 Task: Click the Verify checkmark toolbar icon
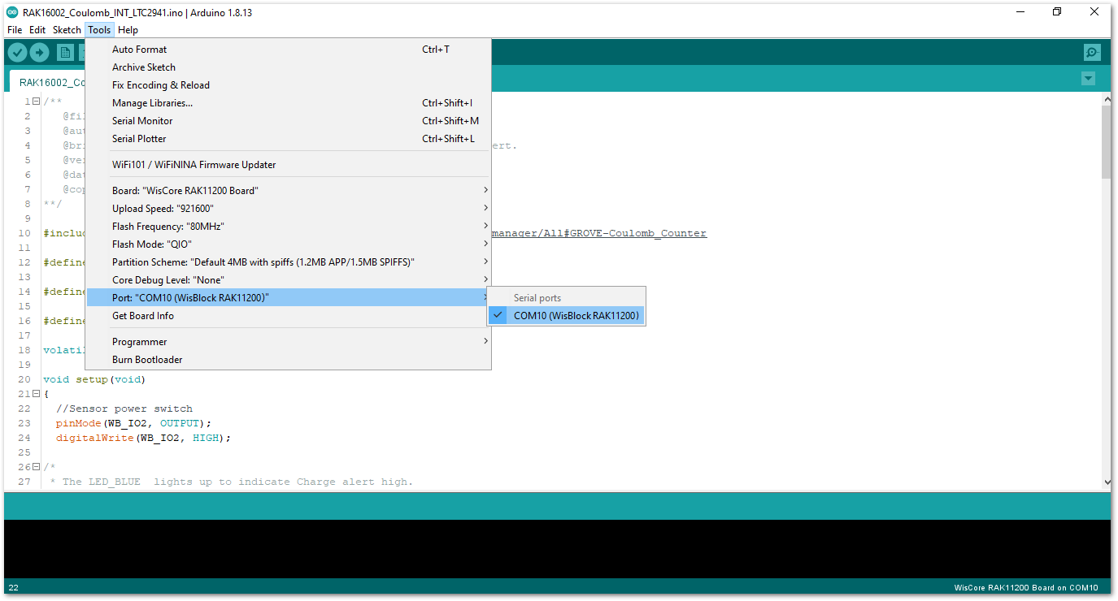17,53
